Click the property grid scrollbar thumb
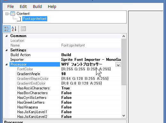This screenshot has height=123, width=166. coord(124,62)
